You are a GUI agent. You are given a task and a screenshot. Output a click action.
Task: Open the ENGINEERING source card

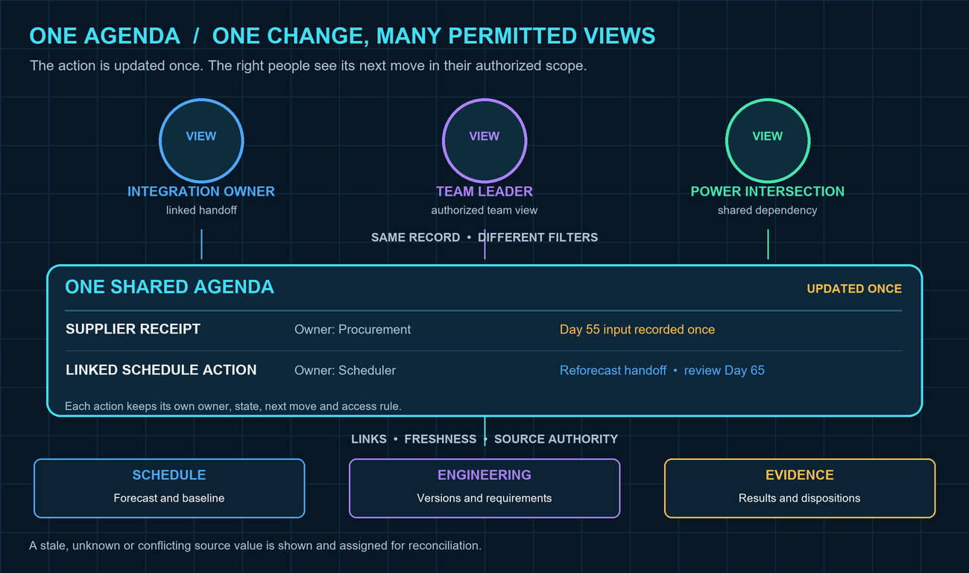pyautogui.click(x=484, y=488)
